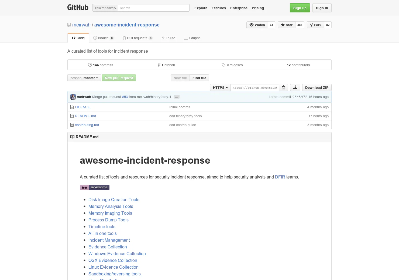Click the New file button
Viewport: 399px width, 280px height.
(x=180, y=78)
